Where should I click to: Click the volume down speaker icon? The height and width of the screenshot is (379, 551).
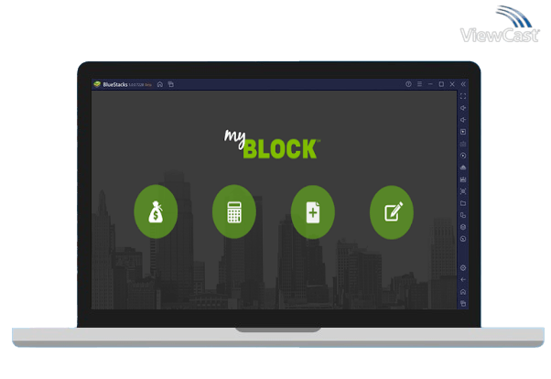pyautogui.click(x=463, y=120)
